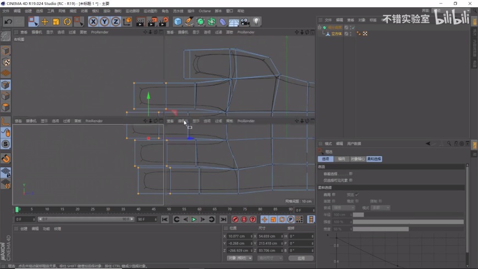Enable the 启用 soft selection checkbox
Viewport: 478px width, 269px height.
pos(334,194)
